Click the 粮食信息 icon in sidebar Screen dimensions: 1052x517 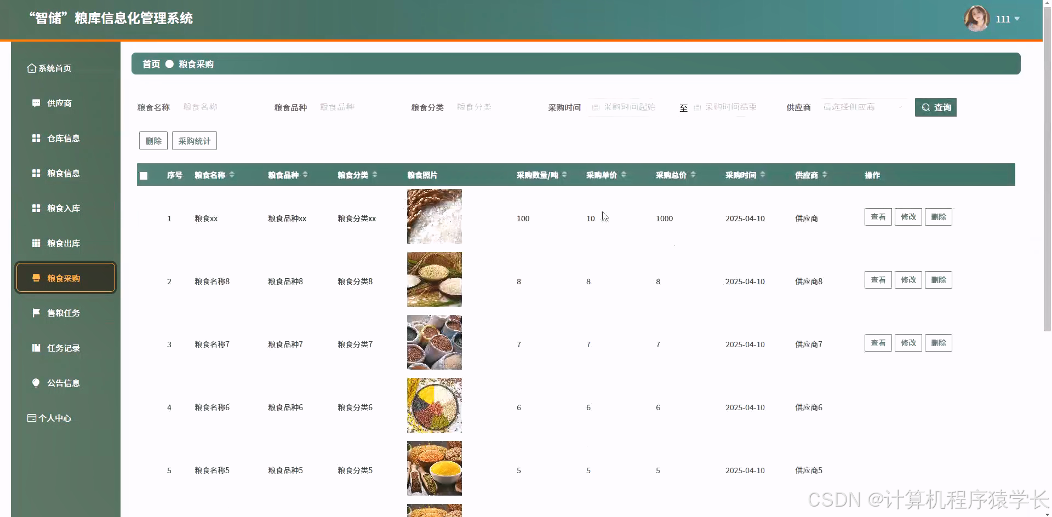click(36, 173)
